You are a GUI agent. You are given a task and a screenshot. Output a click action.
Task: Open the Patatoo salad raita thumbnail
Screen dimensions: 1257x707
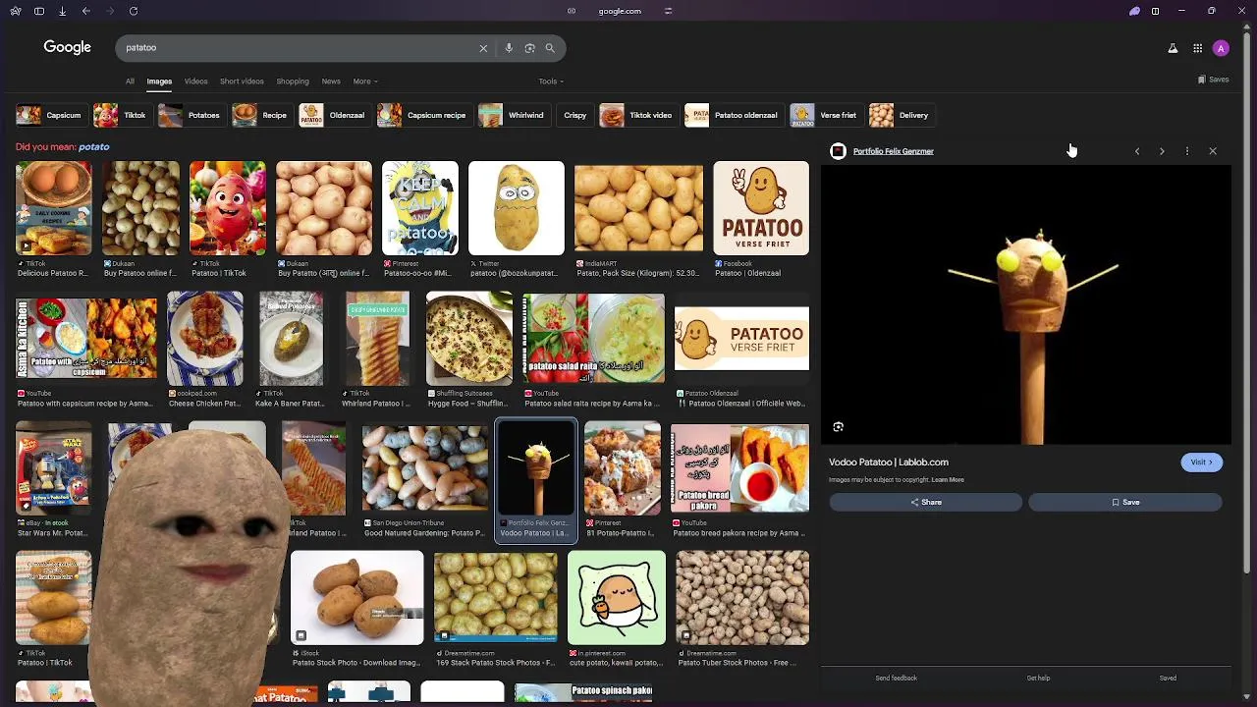[593, 339]
